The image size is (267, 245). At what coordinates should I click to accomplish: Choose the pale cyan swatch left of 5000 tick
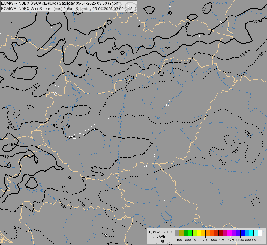point(256,233)
